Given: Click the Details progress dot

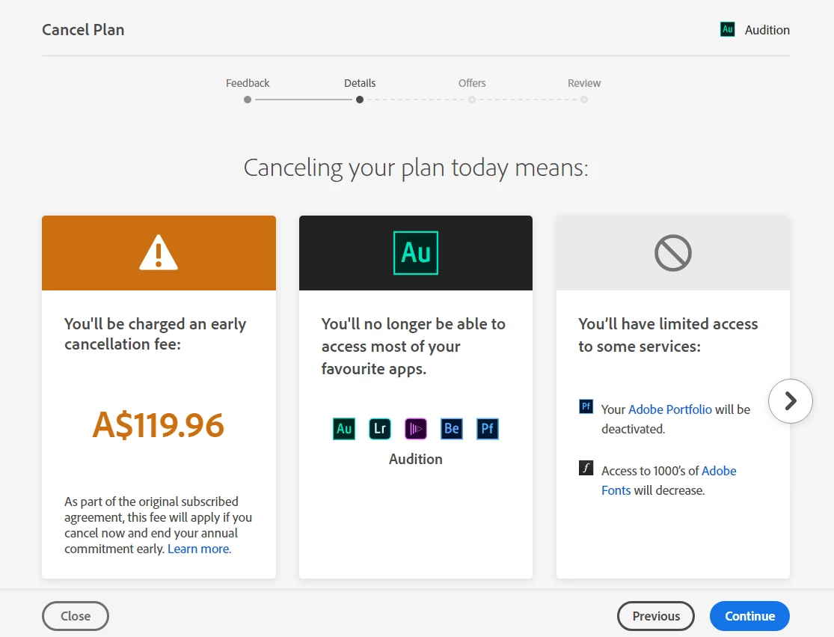Looking at the screenshot, I should point(360,100).
